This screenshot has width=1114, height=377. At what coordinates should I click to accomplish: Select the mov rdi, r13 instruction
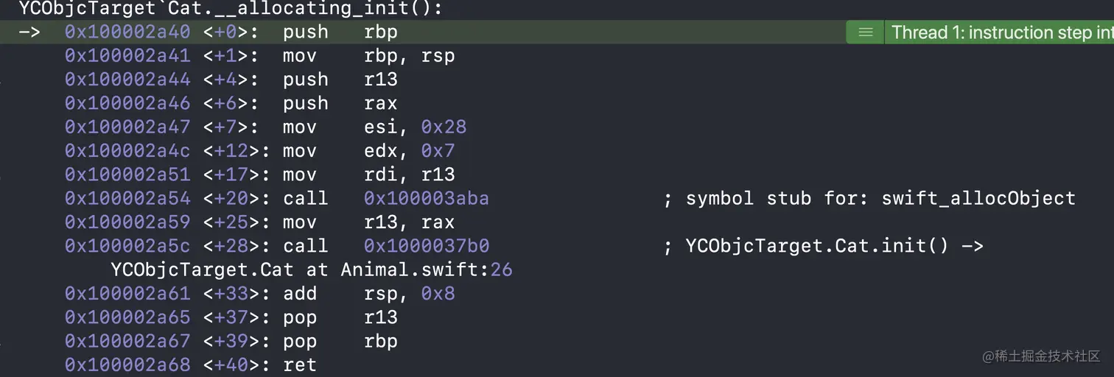point(368,175)
